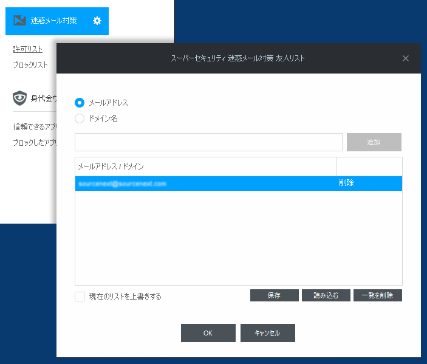This screenshot has width=427, height=364.
Task: Enable 現在のリストを上書きする checkbox
Action: [80, 297]
